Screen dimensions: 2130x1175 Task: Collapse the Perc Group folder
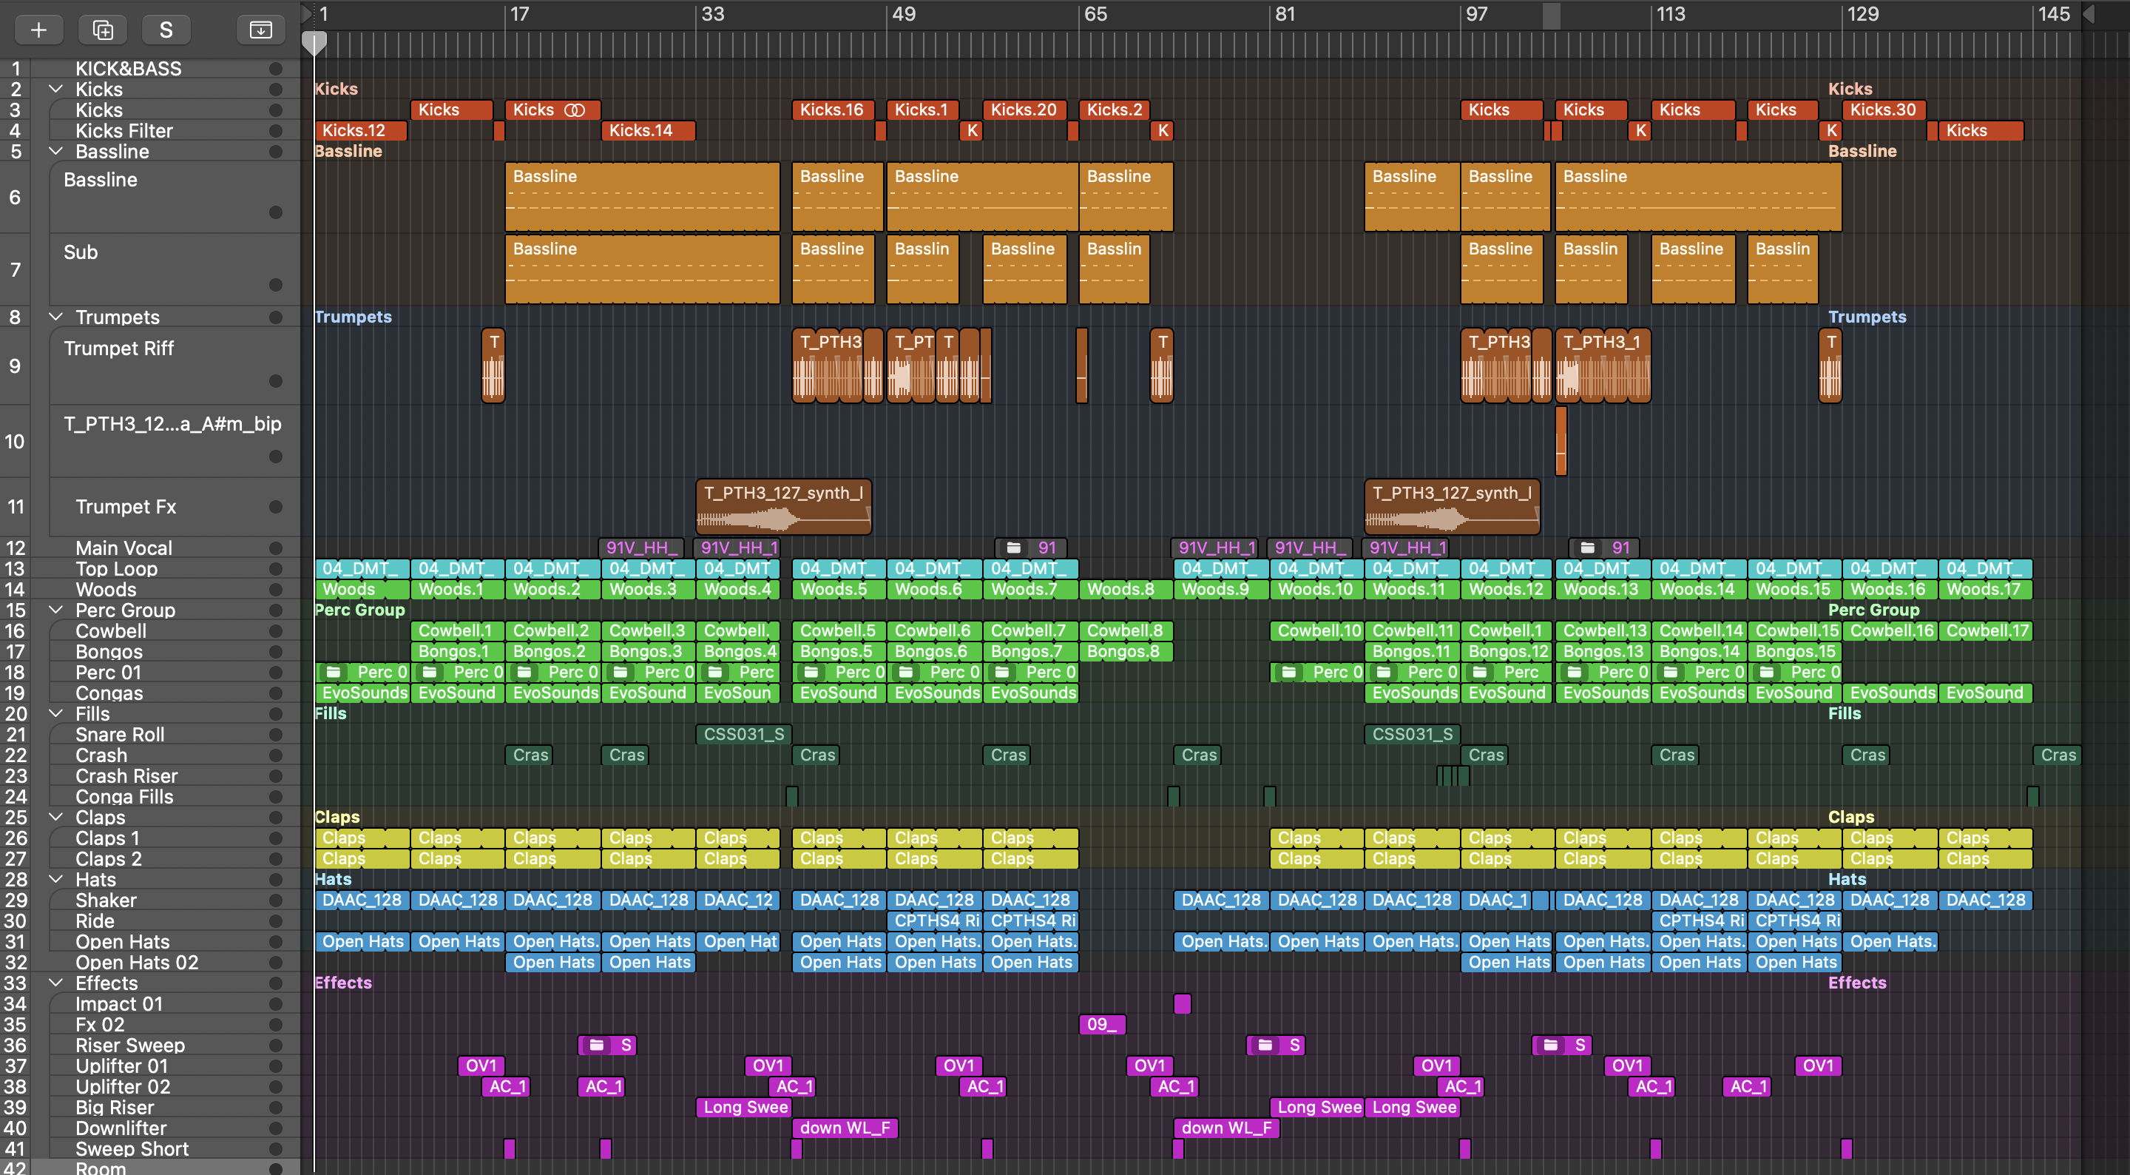(56, 610)
